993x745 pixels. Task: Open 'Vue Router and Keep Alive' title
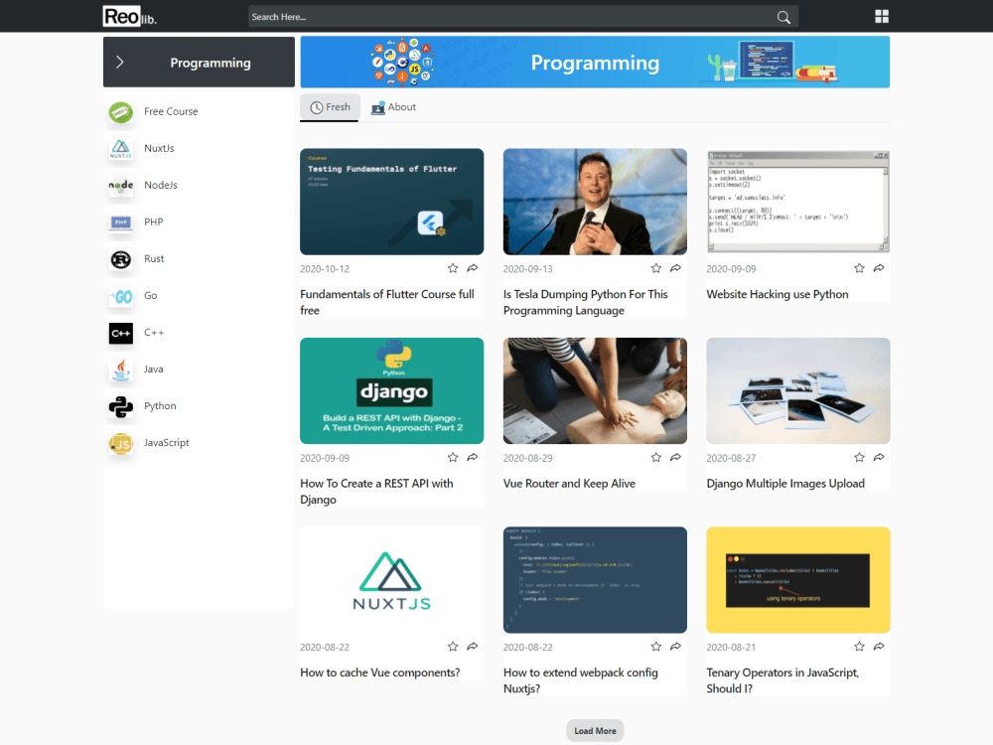point(569,484)
